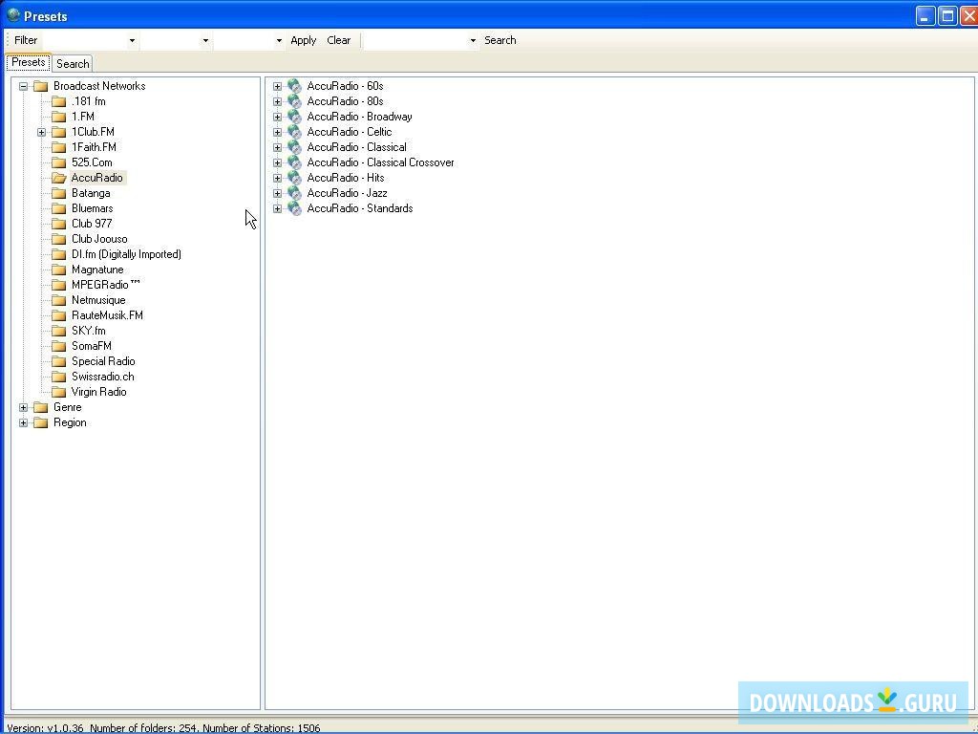Expand the 1Club.FM folder node
This screenshot has height=734, width=978.
coord(41,132)
